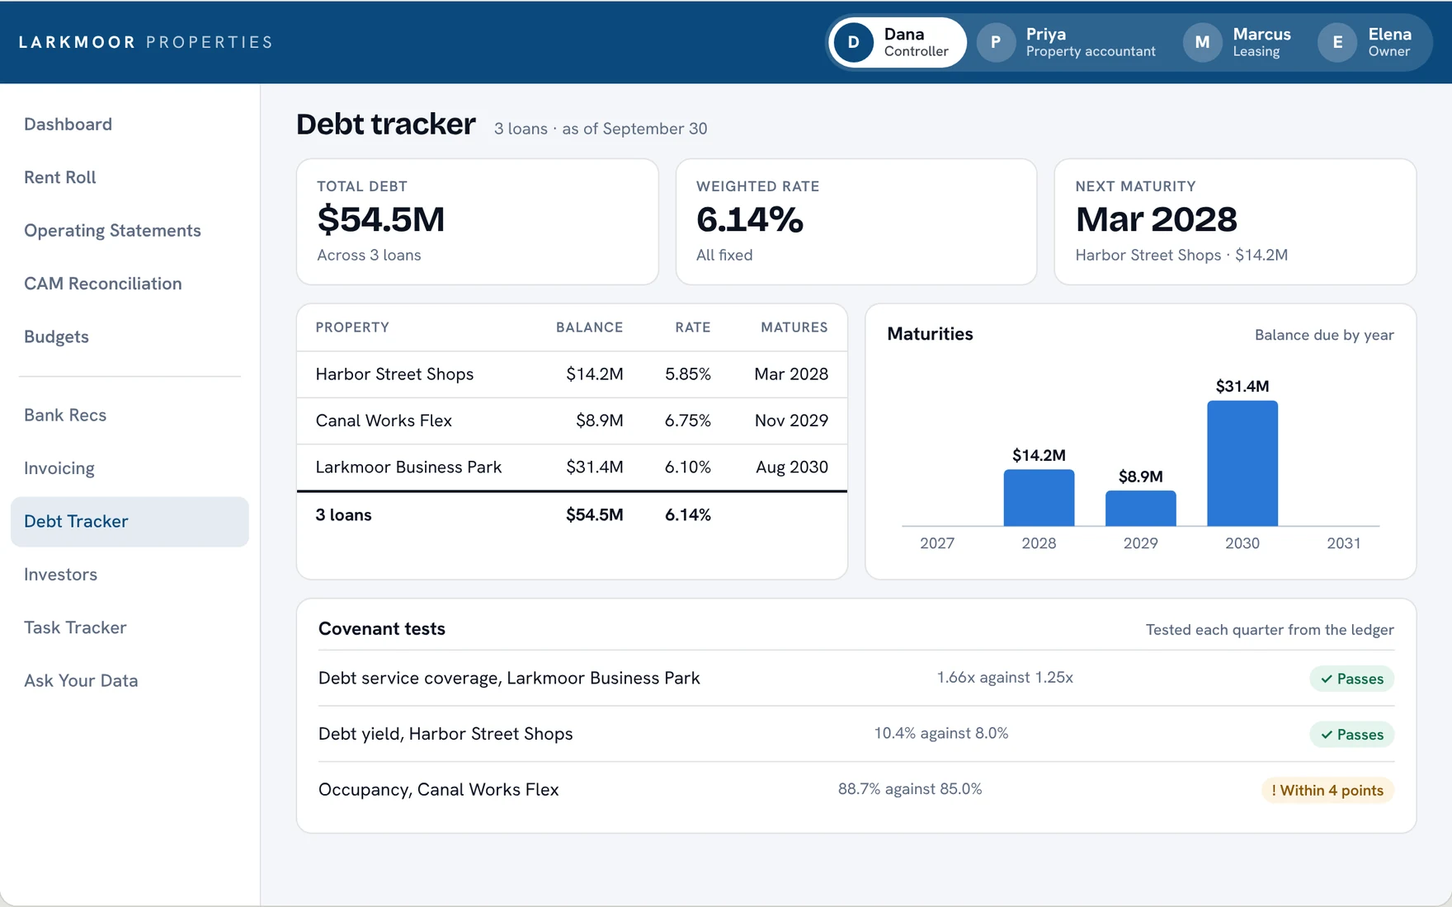Image resolution: width=1452 pixels, height=907 pixels.
Task: Click Passes badge for Debt service coverage
Action: 1351,679
